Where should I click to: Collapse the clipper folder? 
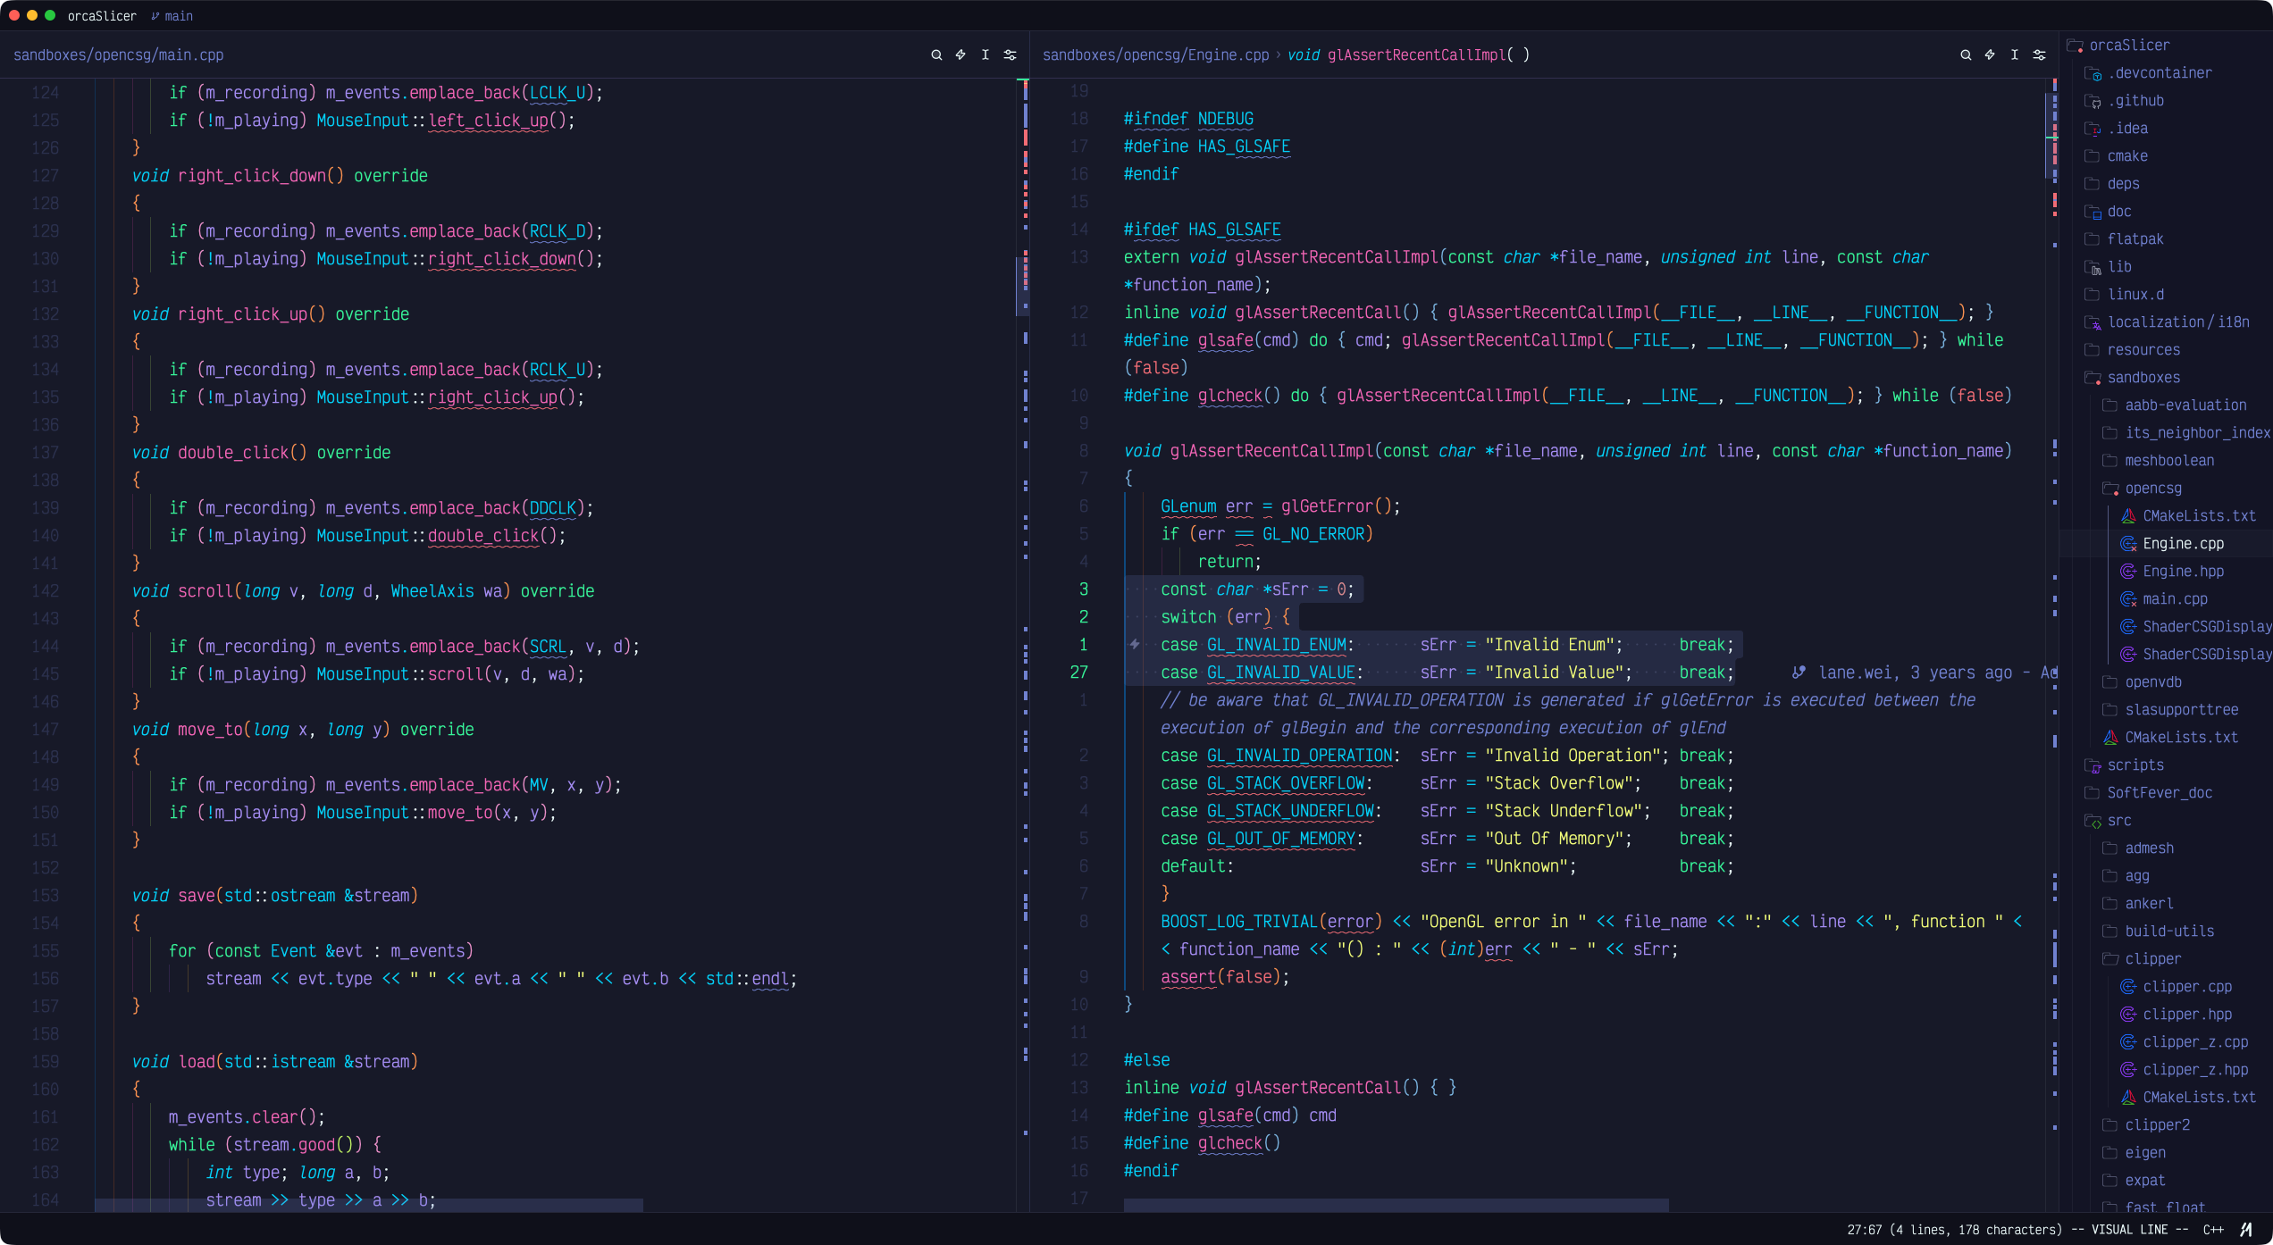[2143, 959]
